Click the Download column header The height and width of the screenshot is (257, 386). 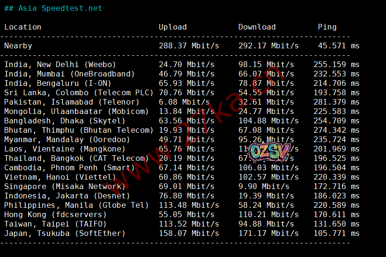tap(257, 27)
